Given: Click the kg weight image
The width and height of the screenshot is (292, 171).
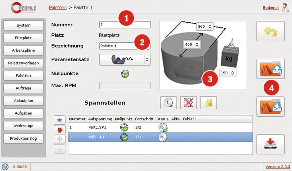Looking at the screenshot, I should (x=230, y=54).
